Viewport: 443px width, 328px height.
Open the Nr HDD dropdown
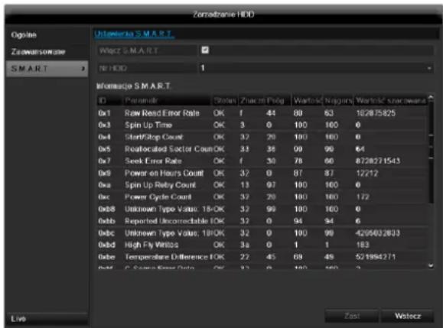316,68
